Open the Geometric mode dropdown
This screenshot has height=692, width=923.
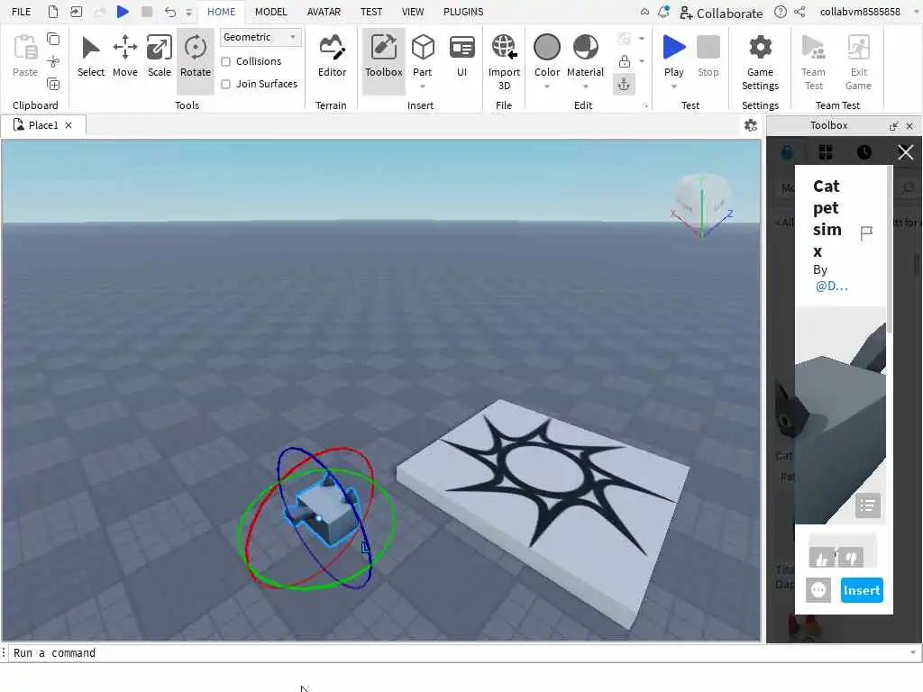pos(260,37)
